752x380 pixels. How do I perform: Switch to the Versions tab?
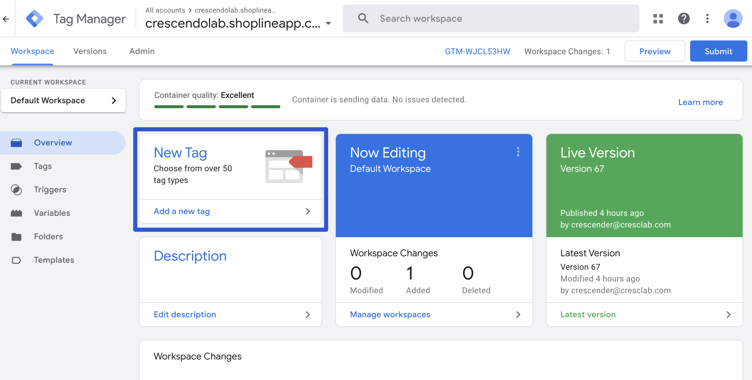coord(90,51)
